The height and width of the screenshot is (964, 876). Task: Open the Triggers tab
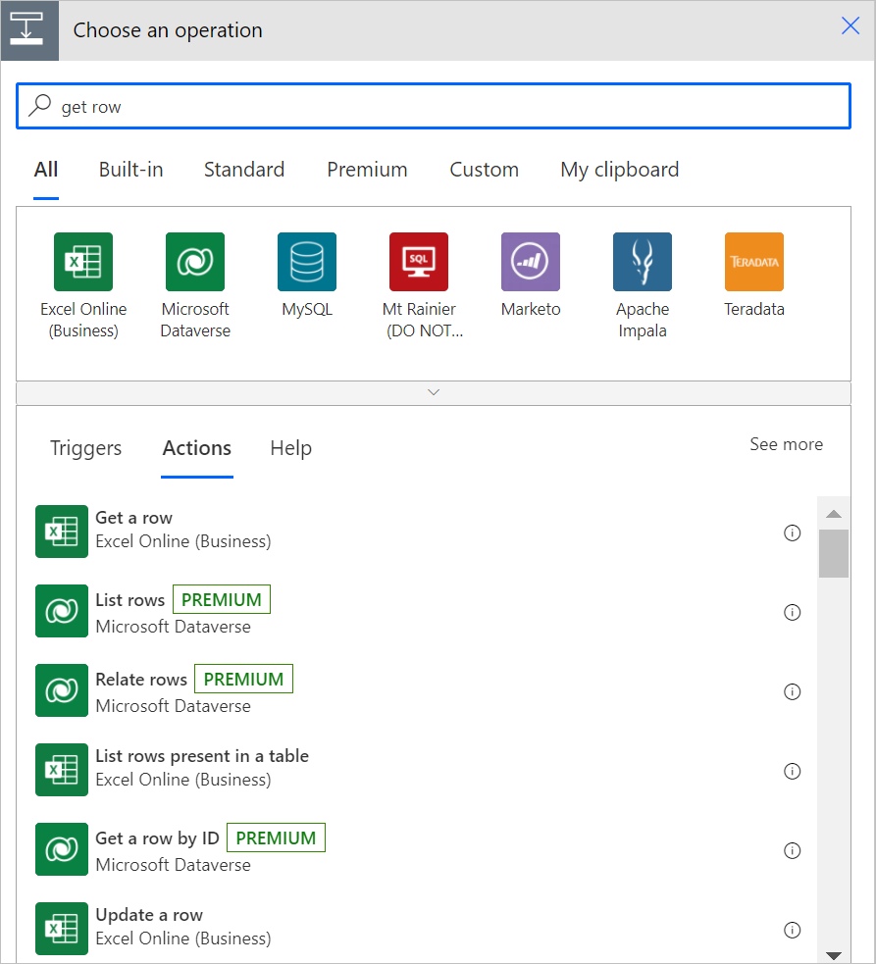coord(85,448)
